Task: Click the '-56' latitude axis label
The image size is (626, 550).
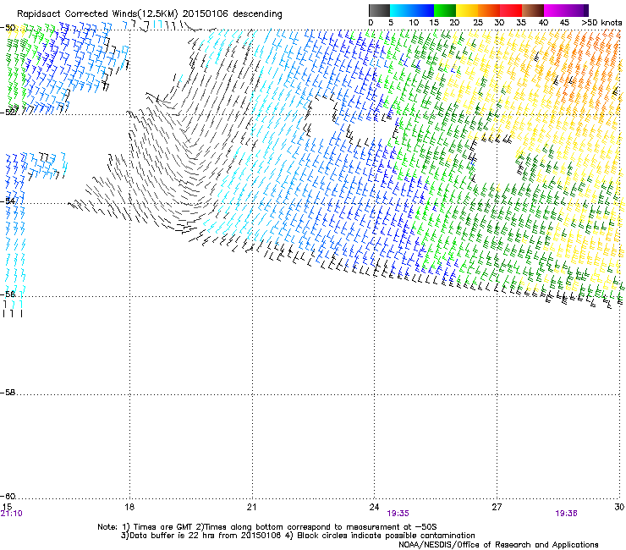Action: click(x=8, y=294)
